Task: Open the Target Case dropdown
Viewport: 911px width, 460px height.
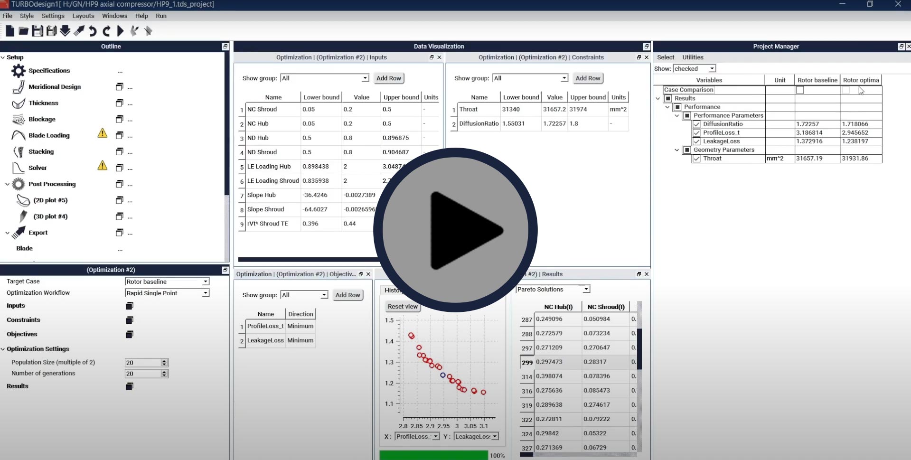Action: pos(205,282)
